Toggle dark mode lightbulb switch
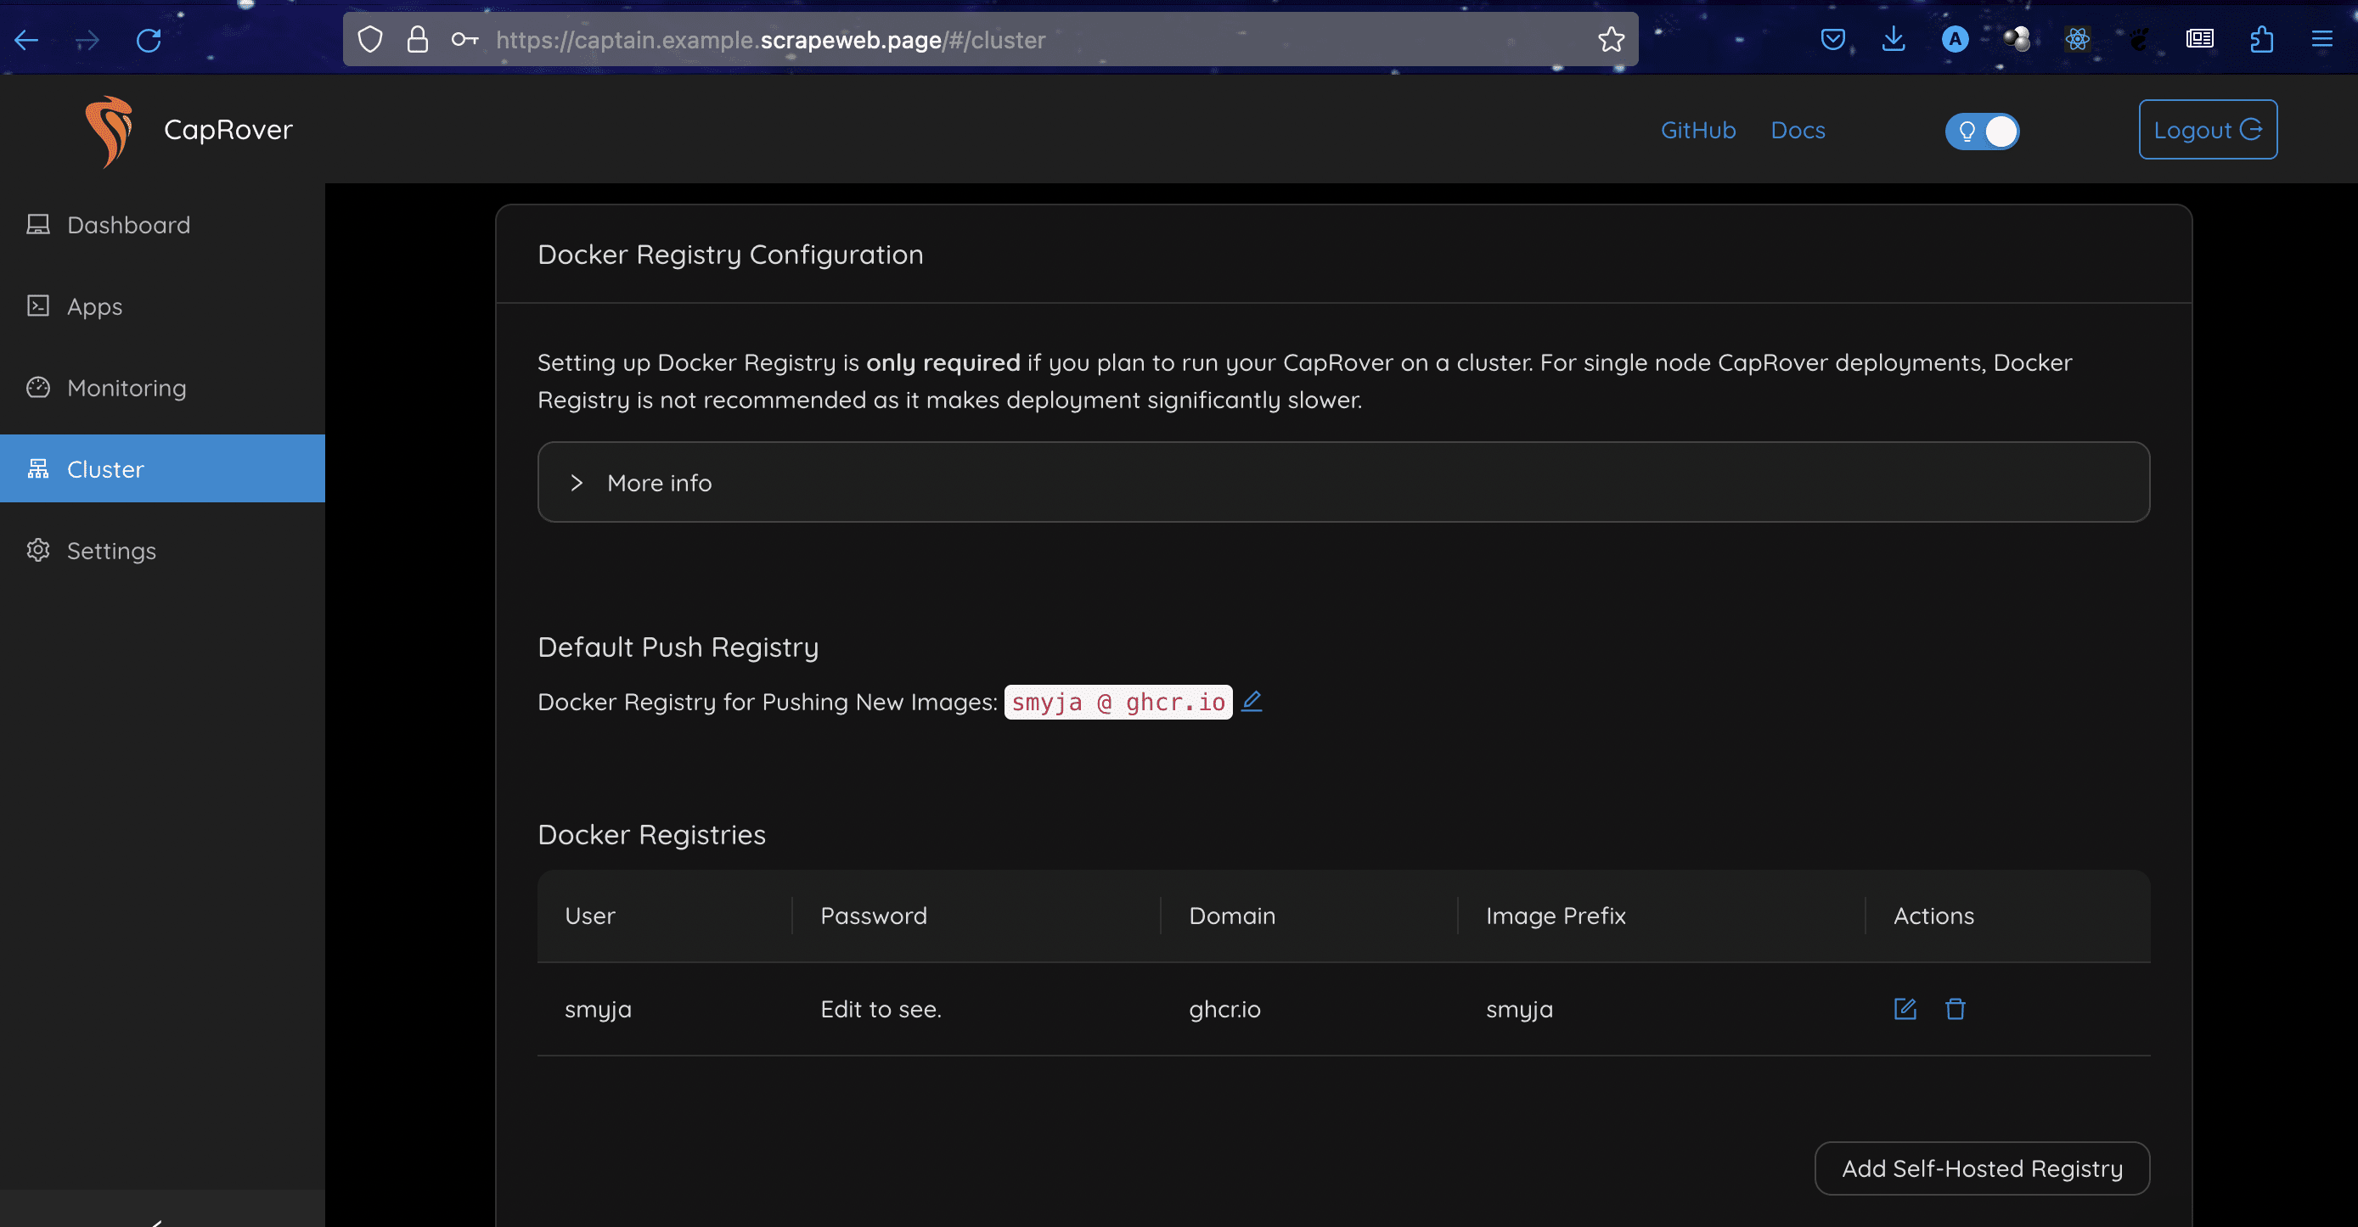 [1982, 131]
